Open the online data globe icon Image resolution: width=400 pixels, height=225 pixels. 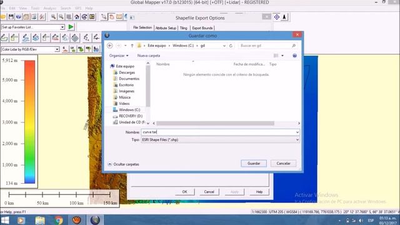pyautogui.click(x=19, y=17)
